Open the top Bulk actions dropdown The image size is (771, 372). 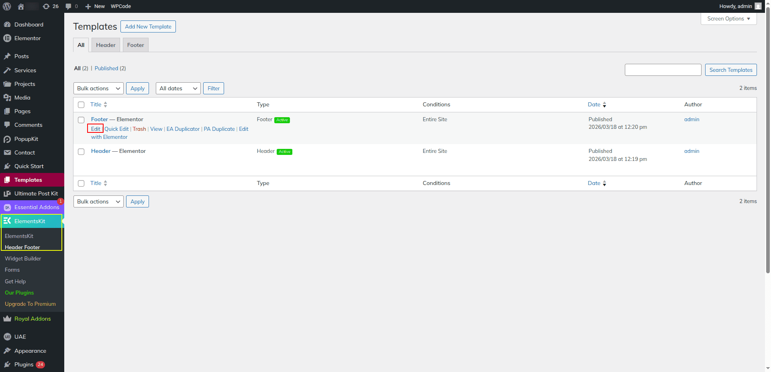coord(98,88)
